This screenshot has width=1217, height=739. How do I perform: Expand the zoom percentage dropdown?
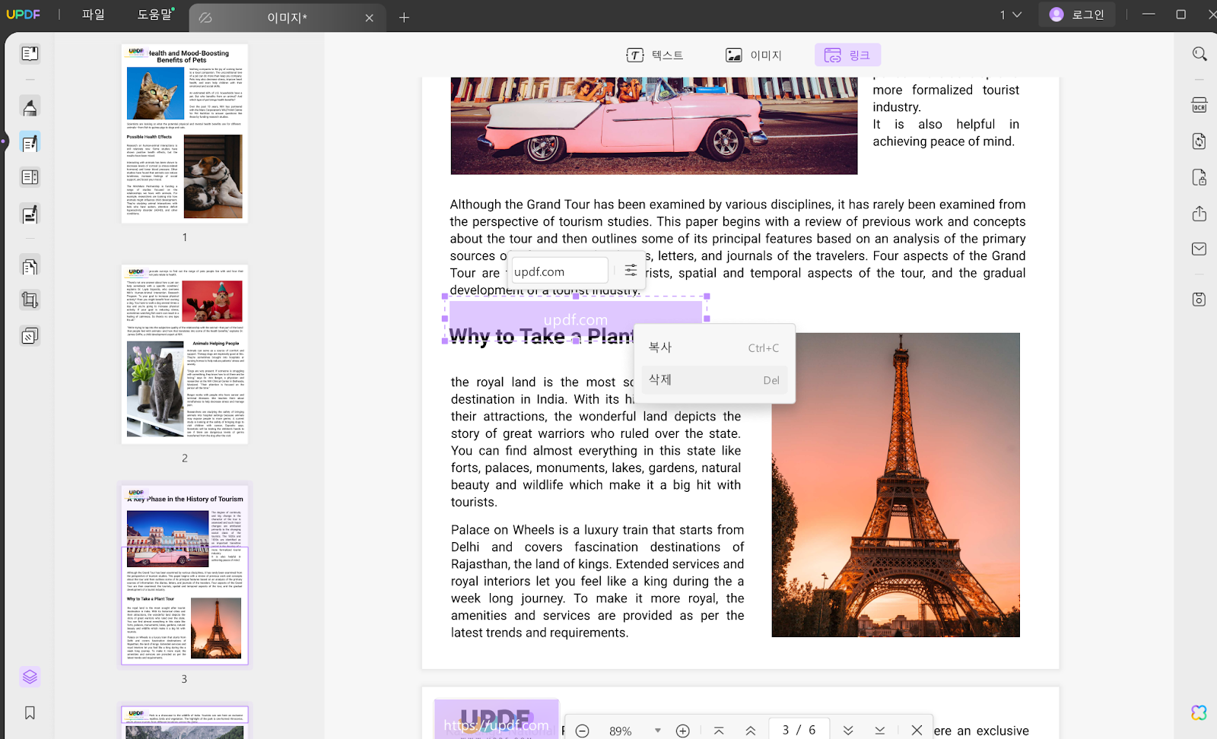click(x=658, y=731)
